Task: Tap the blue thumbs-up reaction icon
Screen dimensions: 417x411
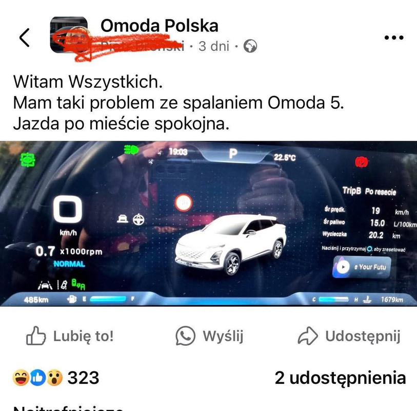Action: pyautogui.click(x=38, y=378)
